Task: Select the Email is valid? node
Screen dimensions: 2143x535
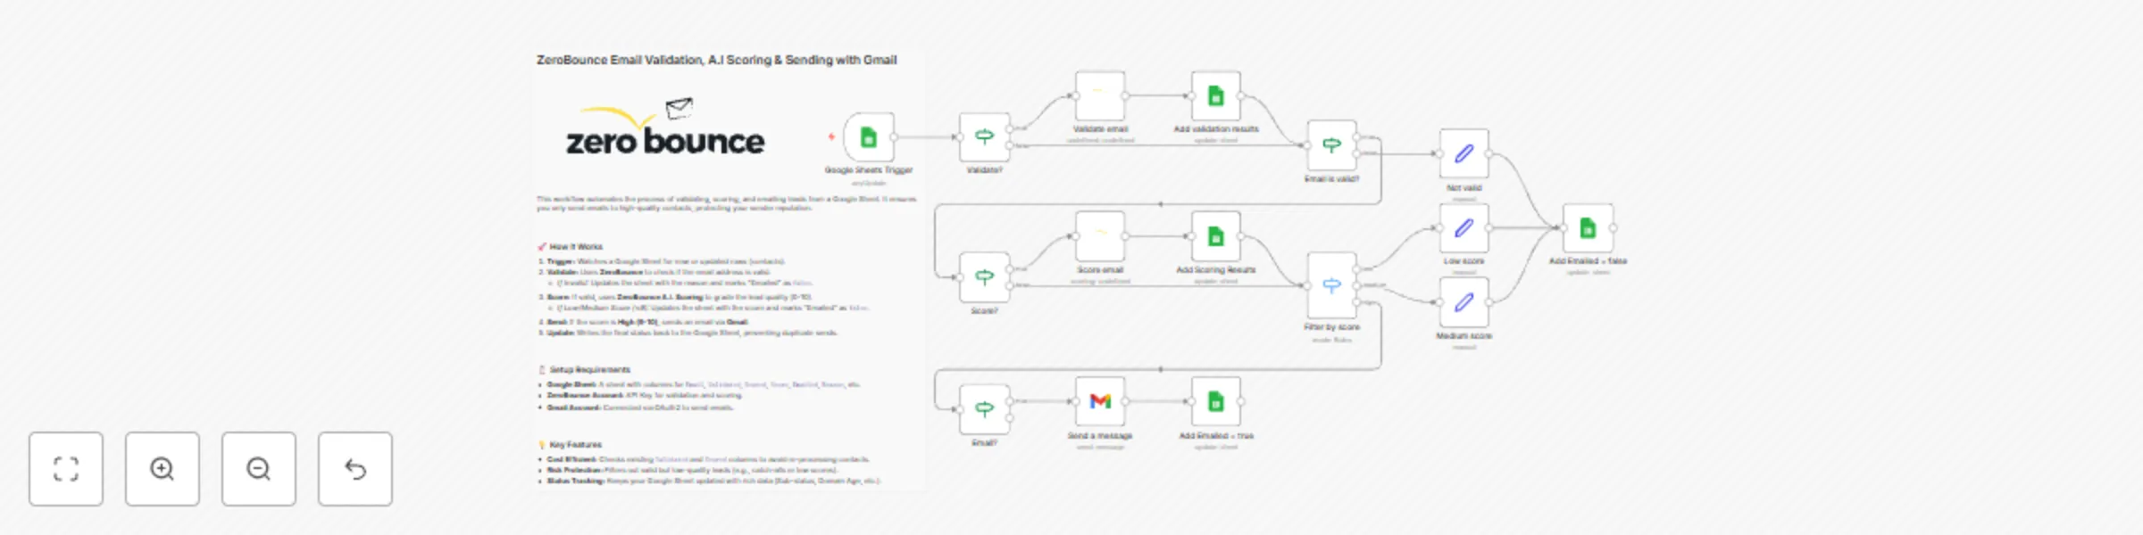Action: [1331, 145]
